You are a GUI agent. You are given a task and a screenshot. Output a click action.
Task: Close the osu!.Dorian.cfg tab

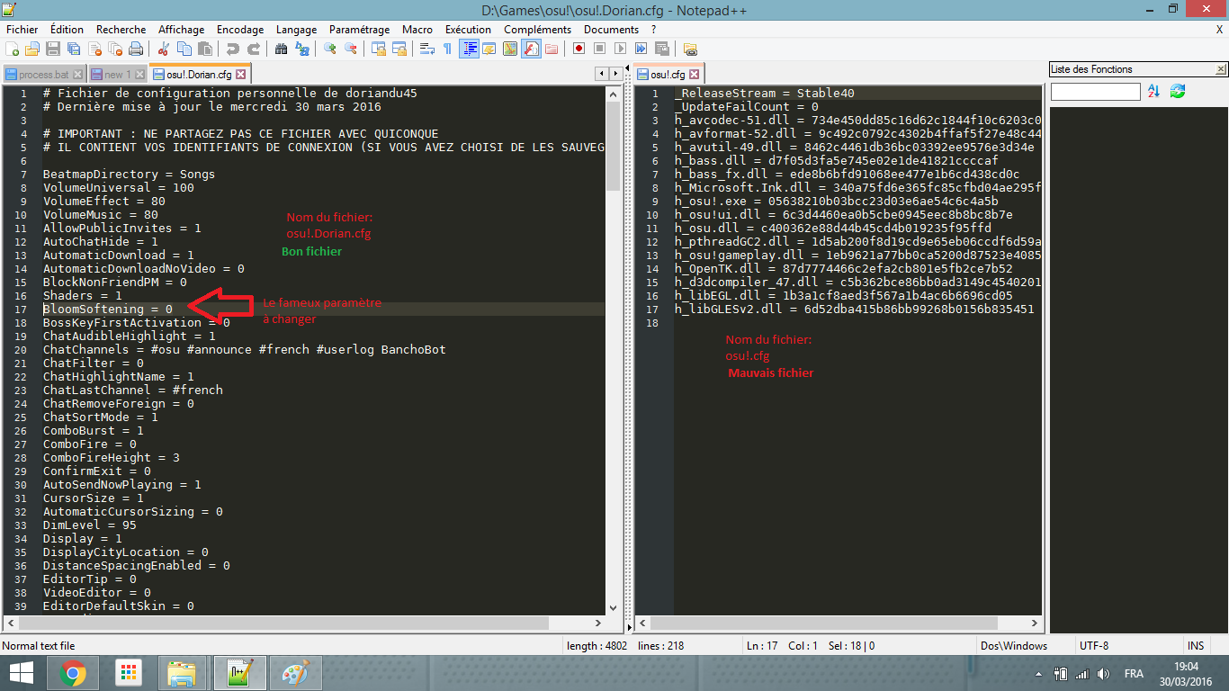(x=240, y=75)
